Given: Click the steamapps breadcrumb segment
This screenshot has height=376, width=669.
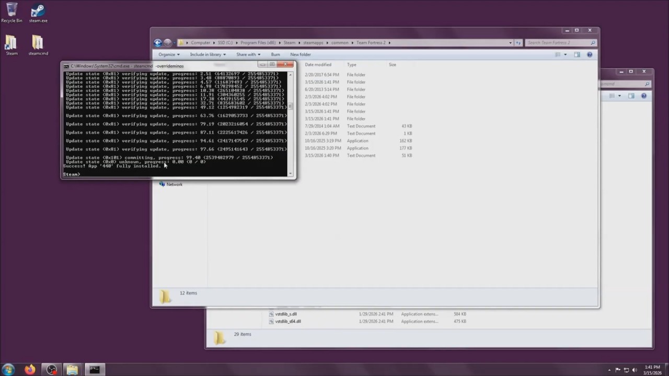Looking at the screenshot, I should 313,43.
